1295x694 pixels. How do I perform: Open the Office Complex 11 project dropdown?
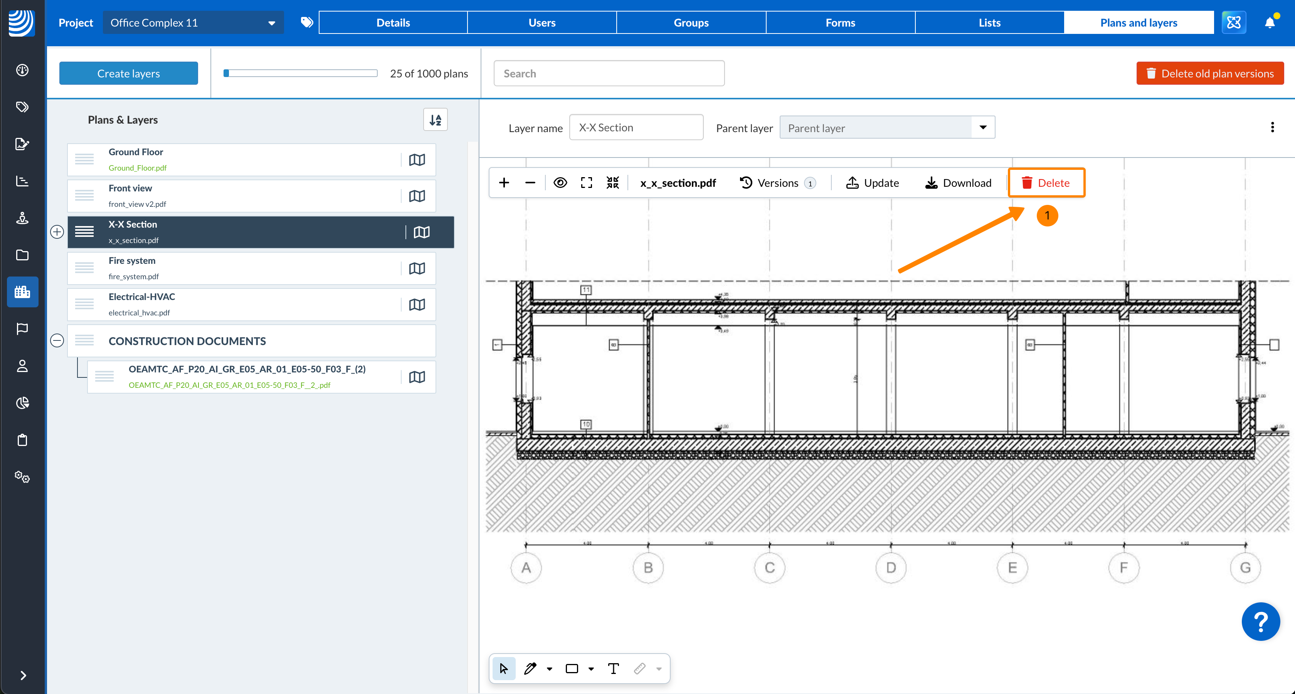(193, 23)
